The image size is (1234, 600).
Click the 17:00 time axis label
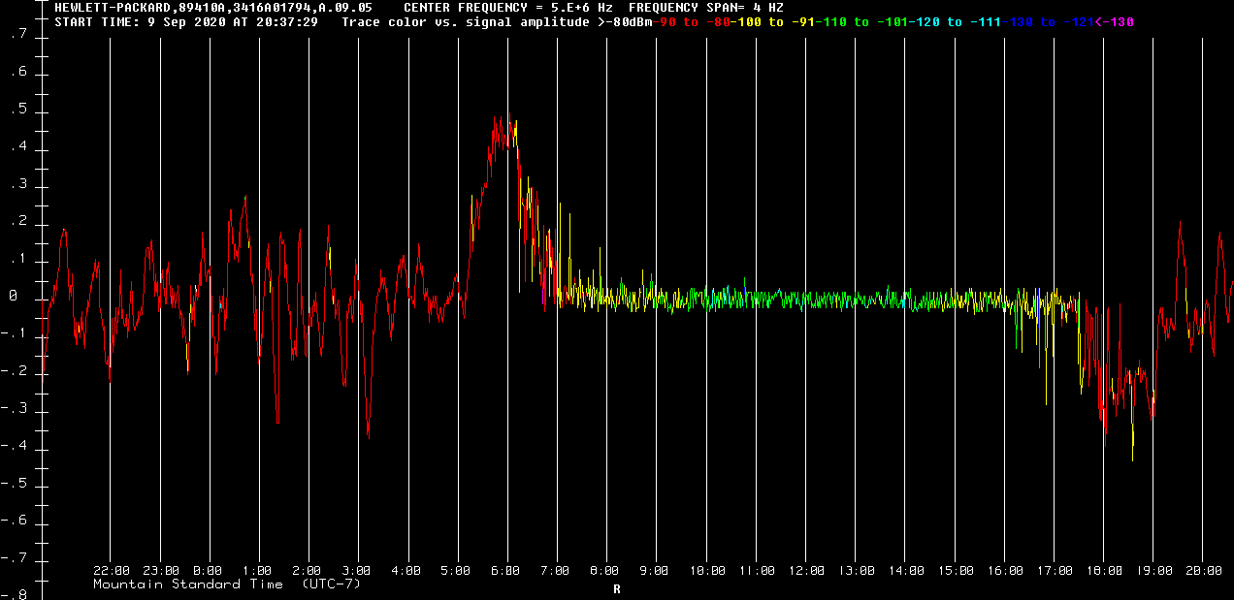coord(1055,571)
